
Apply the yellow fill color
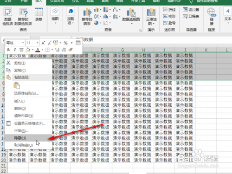point(28,50)
